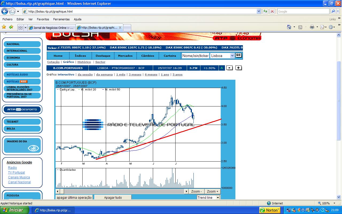The height and width of the screenshot is (214, 342).
Task: Stop loading with the red X icon
Action: coord(272,11)
